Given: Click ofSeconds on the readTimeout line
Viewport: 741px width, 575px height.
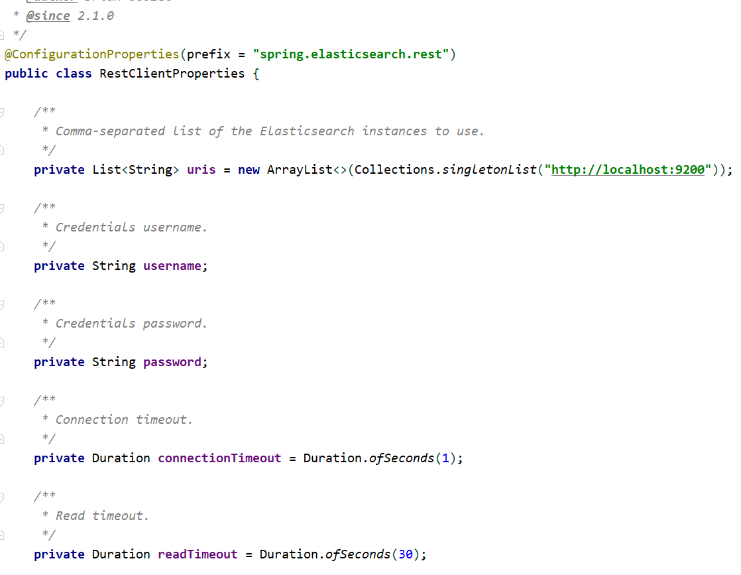Looking at the screenshot, I should (x=358, y=554).
